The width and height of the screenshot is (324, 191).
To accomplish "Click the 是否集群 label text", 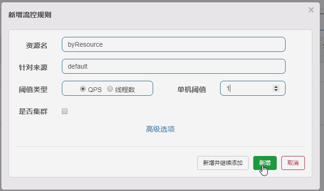I will click(x=33, y=112).
